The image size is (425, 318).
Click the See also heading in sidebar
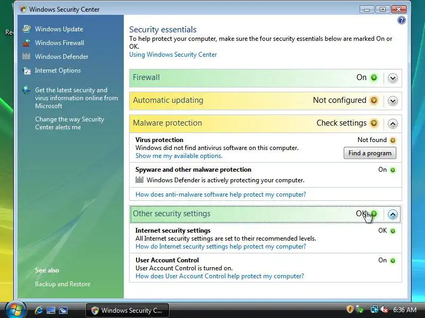click(x=47, y=270)
